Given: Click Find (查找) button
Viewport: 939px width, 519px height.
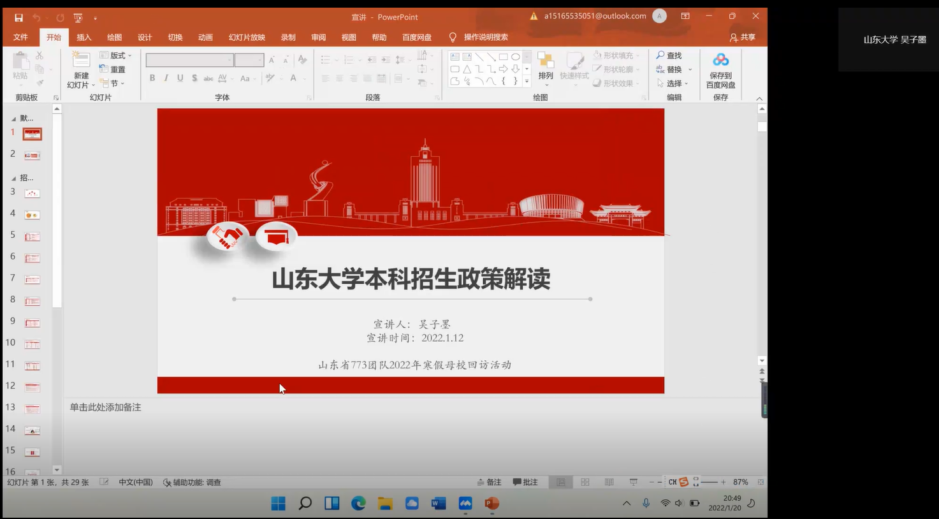Looking at the screenshot, I should 669,55.
